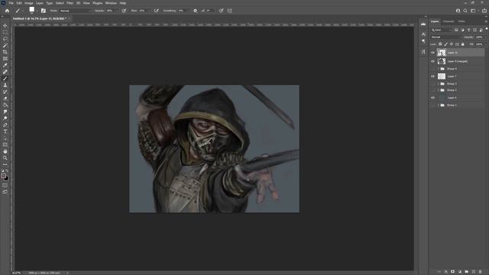This screenshot has height=275, width=489.
Task: Select the Rectangular Marquee tool
Action: tap(5, 32)
